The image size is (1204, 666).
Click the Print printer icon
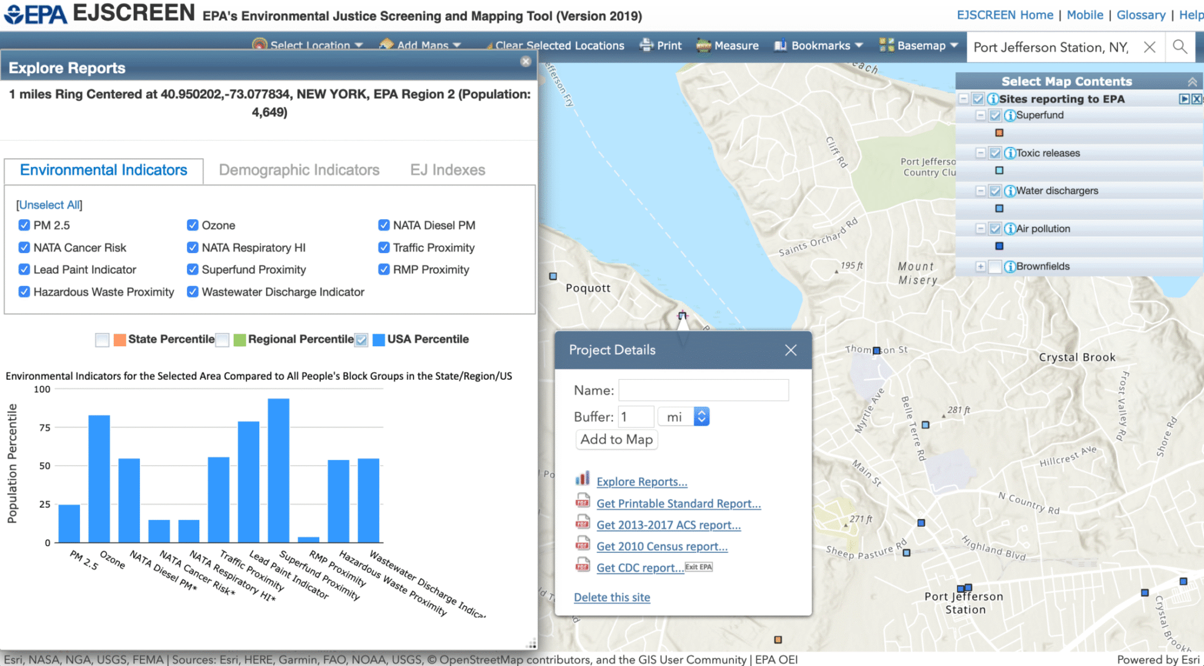(x=646, y=45)
